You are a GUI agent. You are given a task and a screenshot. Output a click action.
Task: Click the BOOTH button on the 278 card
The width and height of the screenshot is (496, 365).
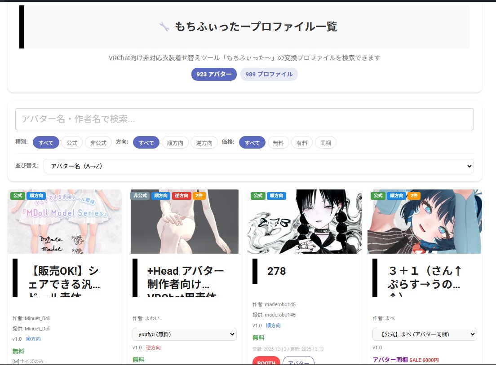click(x=266, y=361)
